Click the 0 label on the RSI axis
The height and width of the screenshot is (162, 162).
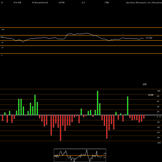2,55
